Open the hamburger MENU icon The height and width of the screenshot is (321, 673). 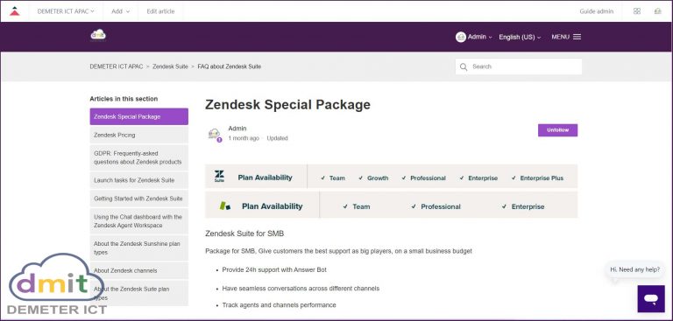click(577, 37)
